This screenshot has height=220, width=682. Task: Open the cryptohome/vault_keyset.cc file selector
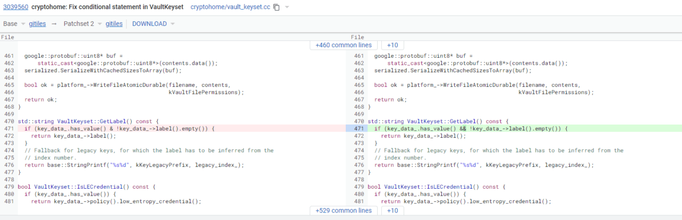click(230, 7)
